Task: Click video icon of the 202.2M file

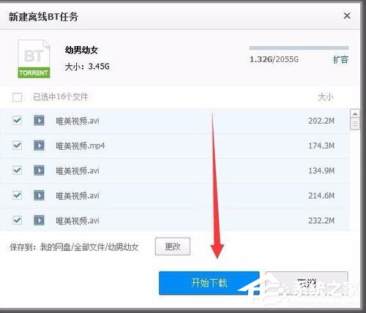Action: (x=39, y=121)
